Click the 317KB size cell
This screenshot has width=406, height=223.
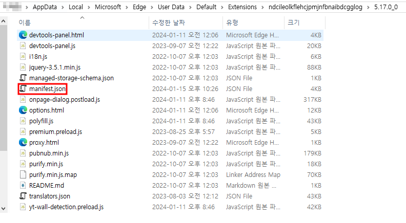tap(312, 100)
